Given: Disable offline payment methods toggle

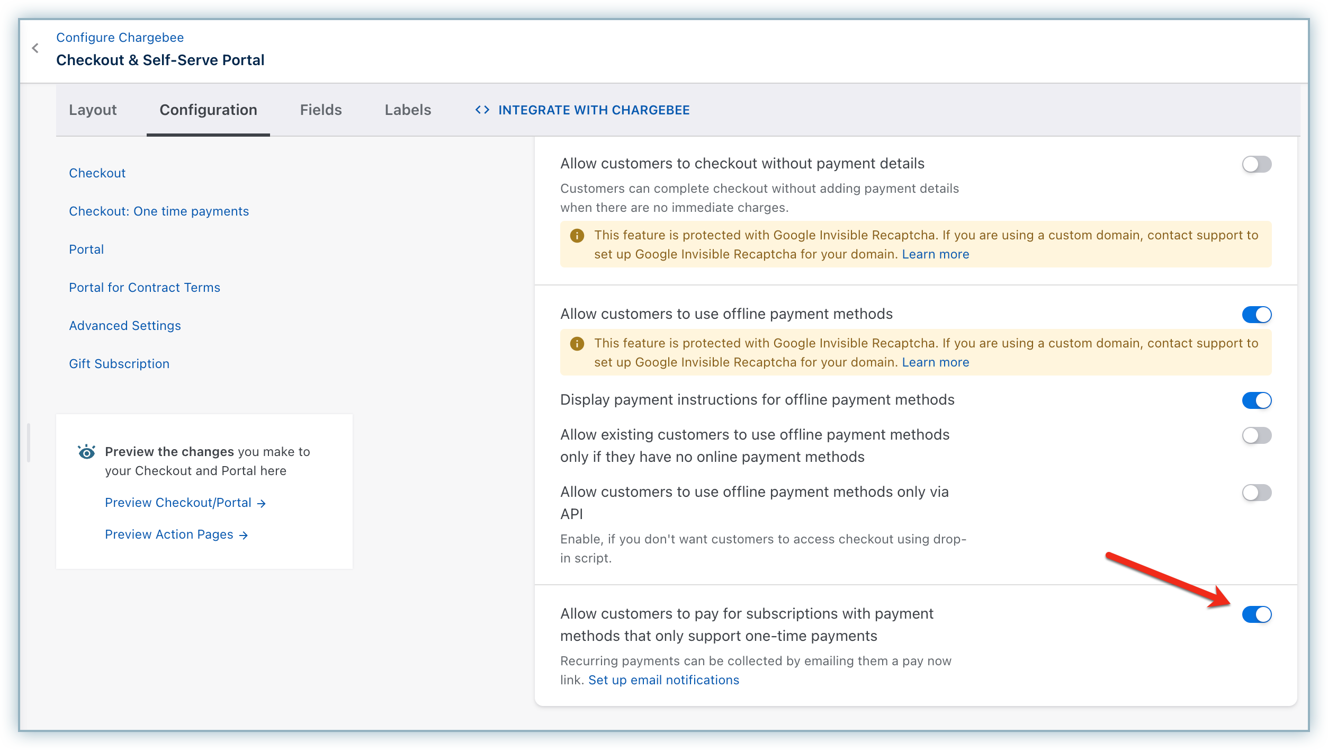Looking at the screenshot, I should pos(1256,315).
